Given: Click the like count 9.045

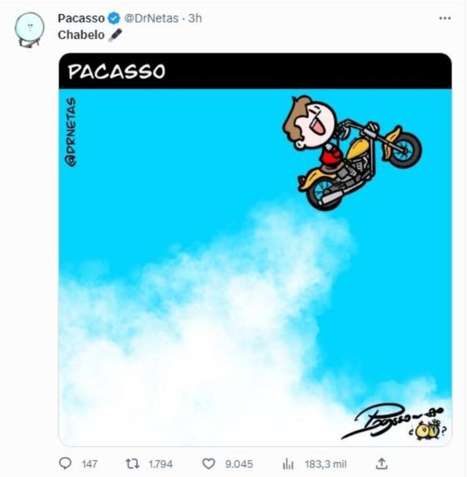Looking at the screenshot, I should 239,464.
